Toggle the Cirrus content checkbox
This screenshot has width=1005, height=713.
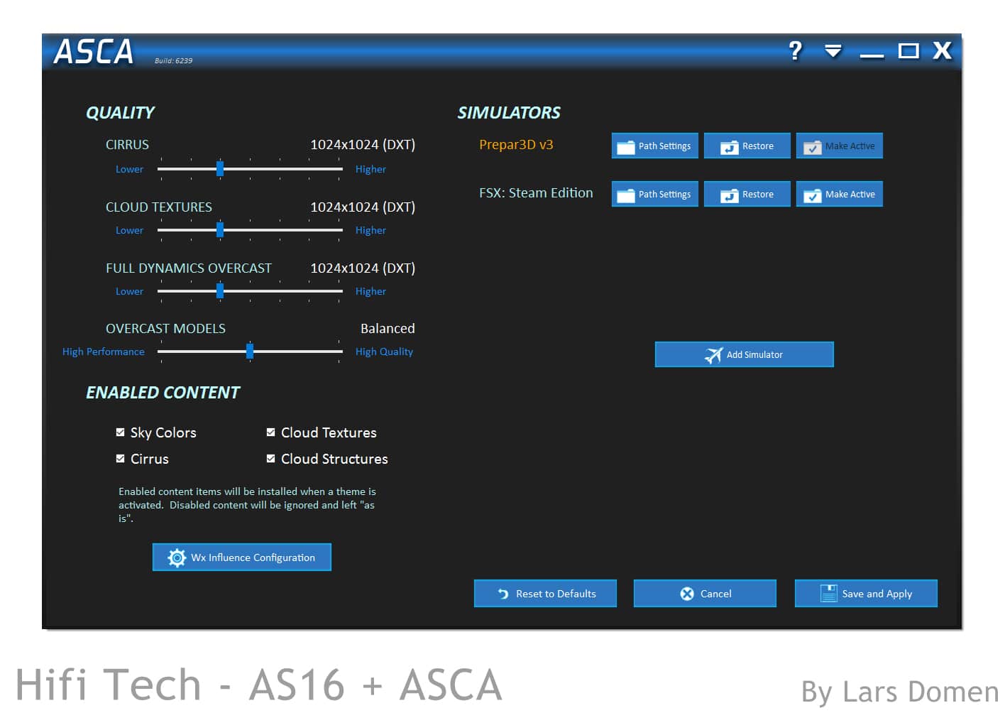pos(121,459)
